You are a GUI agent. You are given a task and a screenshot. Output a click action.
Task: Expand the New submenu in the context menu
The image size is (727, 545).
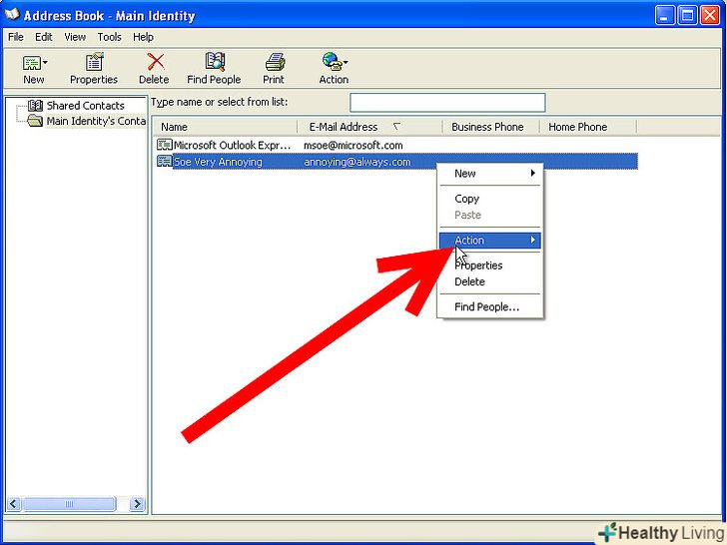(489, 174)
